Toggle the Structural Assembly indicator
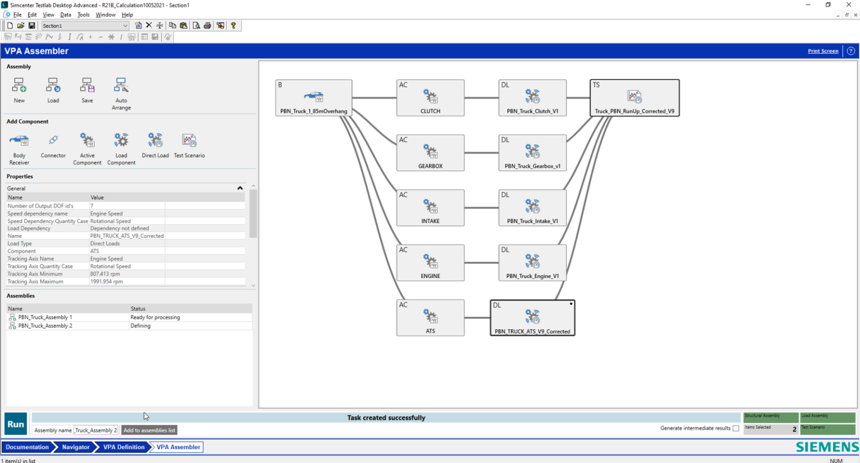 point(770,417)
